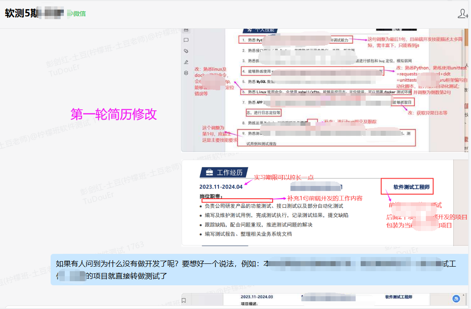Click the add member icon in chat header
Viewport: 471px width, 309px height.
[x=462, y=14]
